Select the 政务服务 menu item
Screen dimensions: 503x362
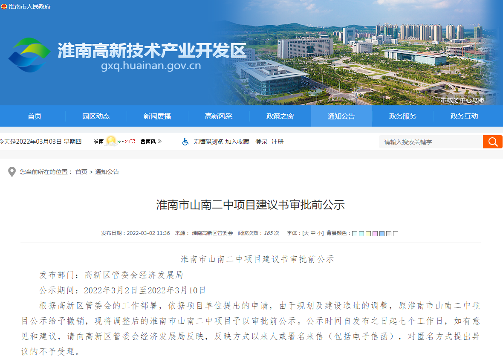(x=403, y=116)
